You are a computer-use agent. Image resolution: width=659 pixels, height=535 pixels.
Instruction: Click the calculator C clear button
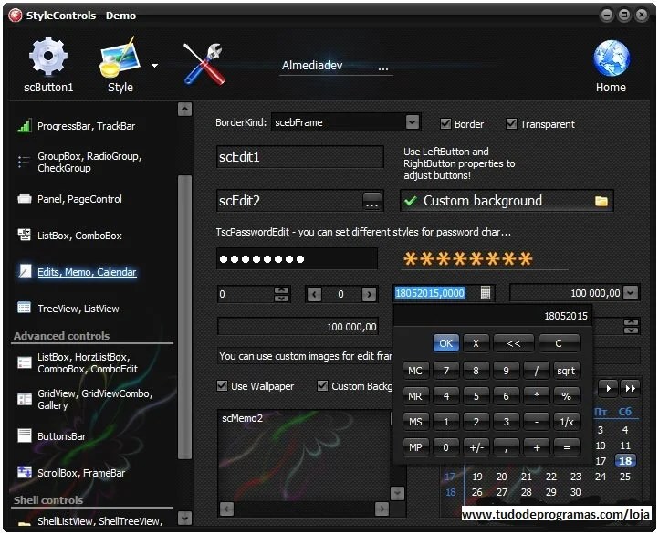coord(559,343)
